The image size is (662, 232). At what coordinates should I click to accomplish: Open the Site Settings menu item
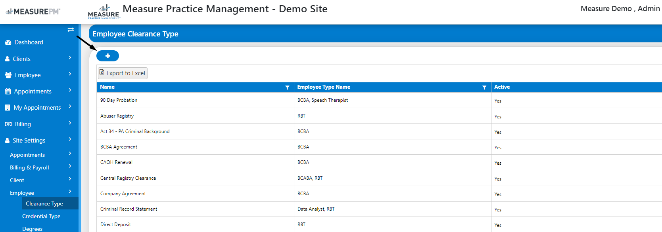point(29,141)
